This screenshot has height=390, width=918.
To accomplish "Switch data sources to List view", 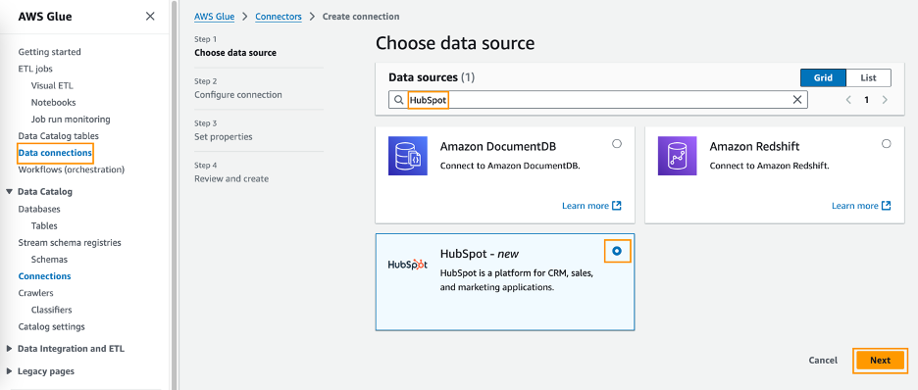I will click(869, 77).
